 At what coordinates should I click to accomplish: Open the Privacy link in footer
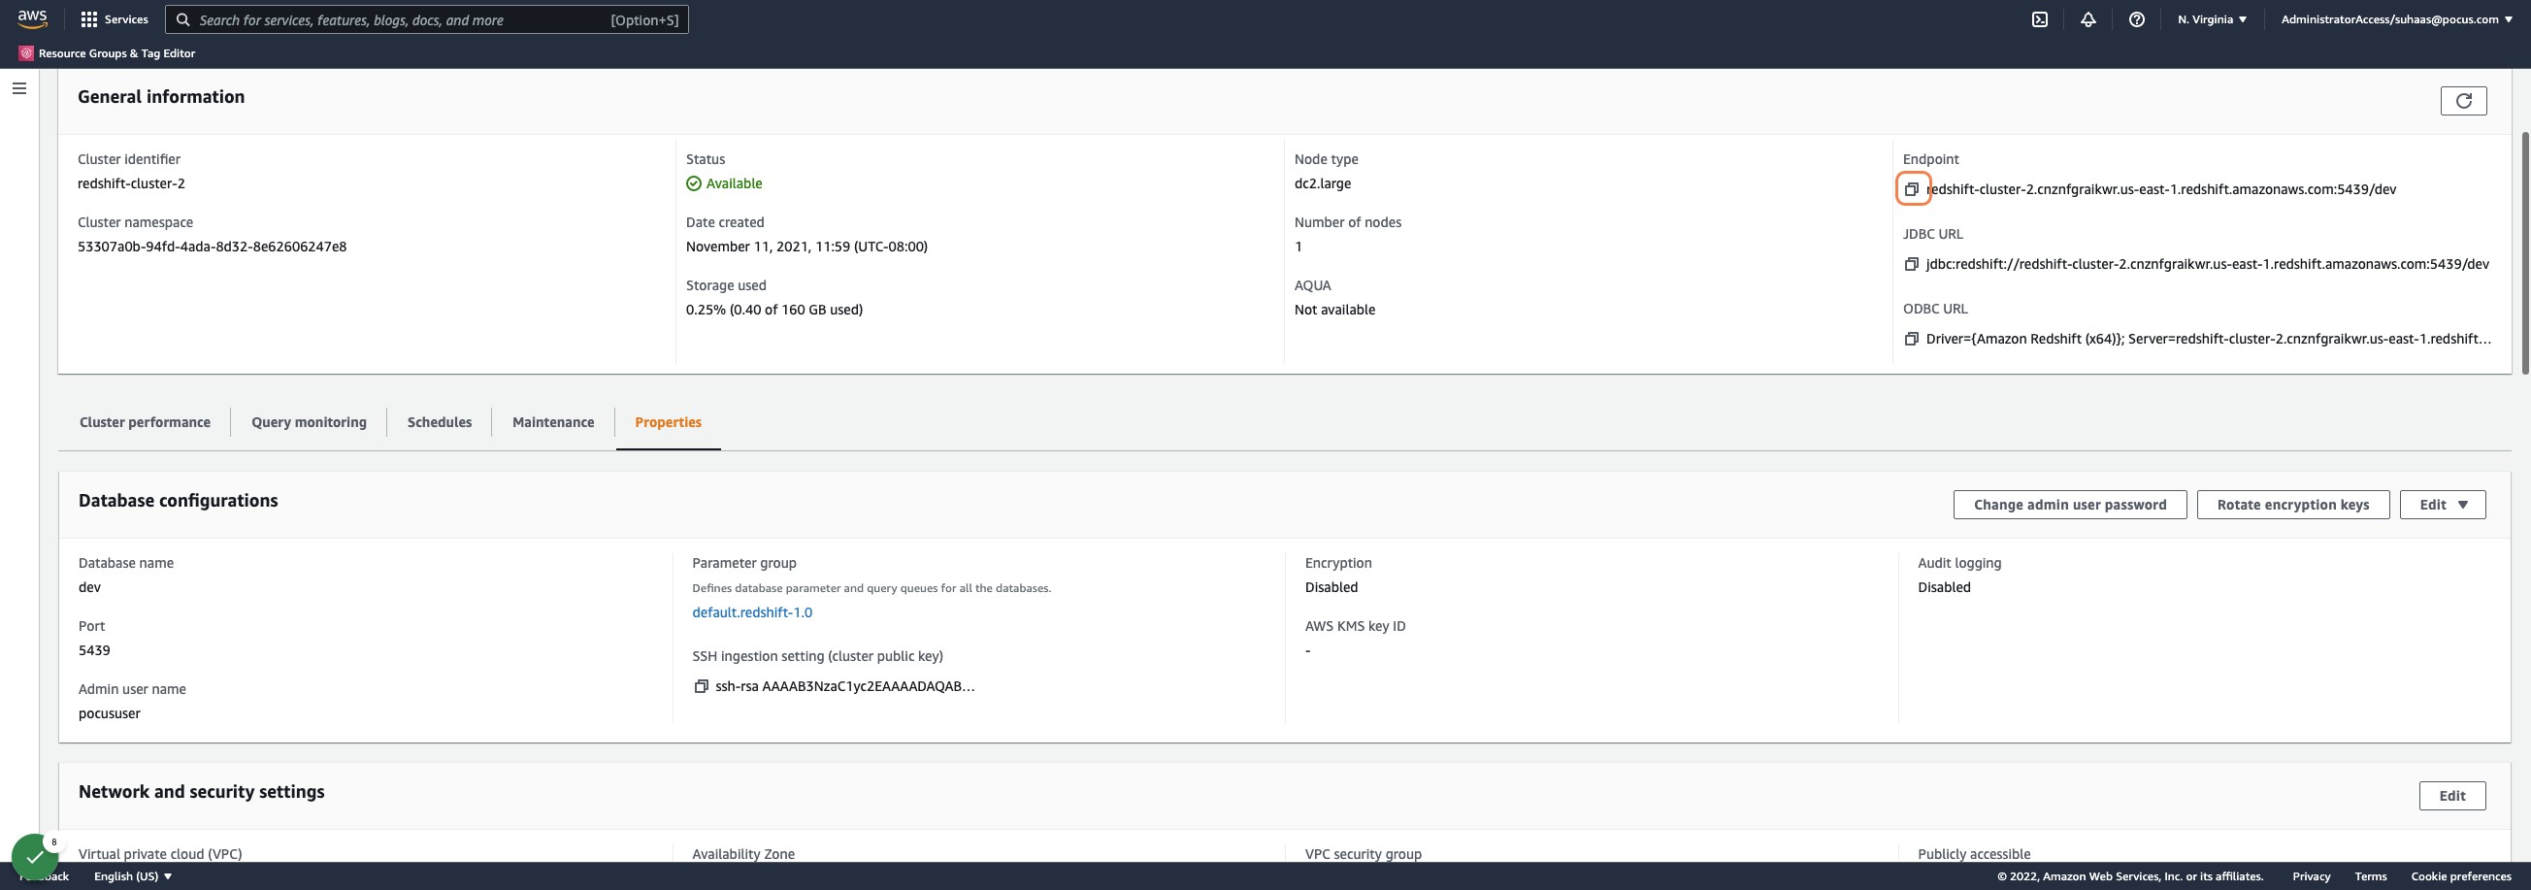[x=2311, y=876]
